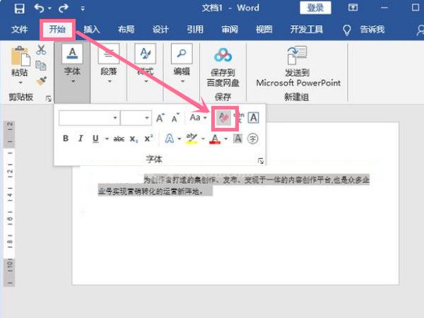This screenshot has width=424, height=318.
Task: Switch to the 开发工具 tab
Action: 307,29
